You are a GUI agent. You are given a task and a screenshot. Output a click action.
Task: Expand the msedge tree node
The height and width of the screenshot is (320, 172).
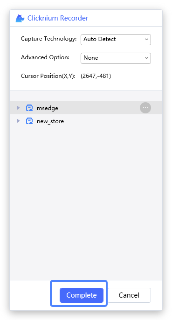(x=18, y=108)
